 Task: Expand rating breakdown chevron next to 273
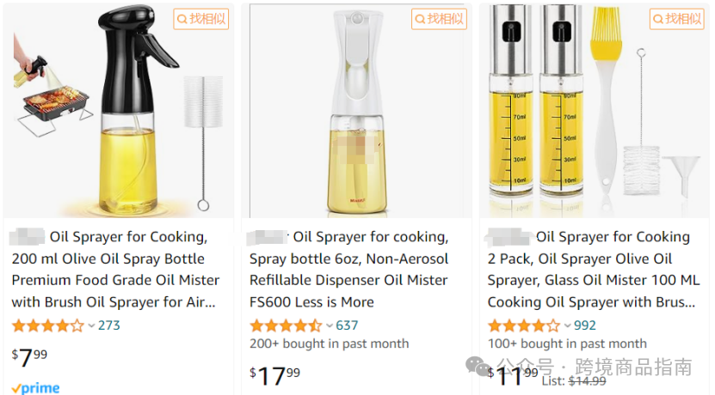[x=91, y=325]
